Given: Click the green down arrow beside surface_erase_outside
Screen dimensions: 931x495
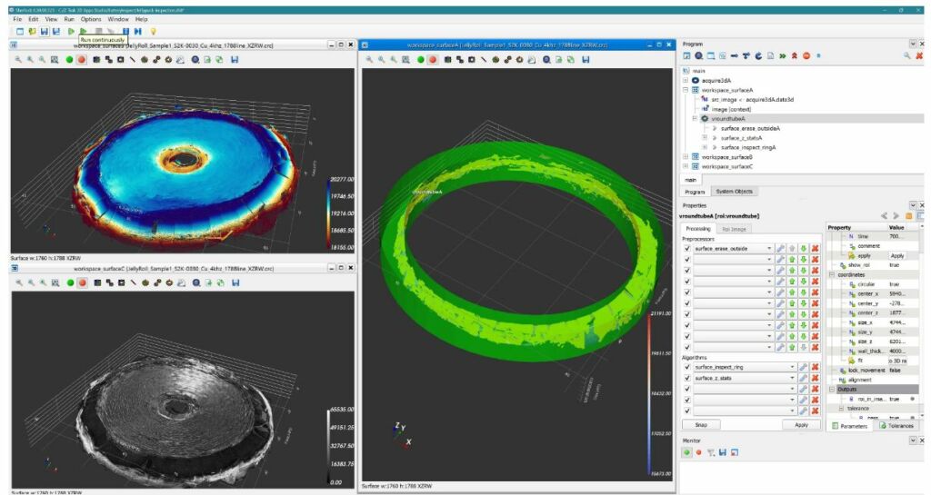Looking at the screenshot, I should pyautogui.click(x=803, y=248).
